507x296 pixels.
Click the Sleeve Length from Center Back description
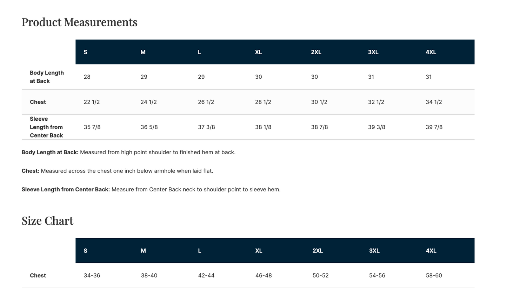[x=151, y=190]
